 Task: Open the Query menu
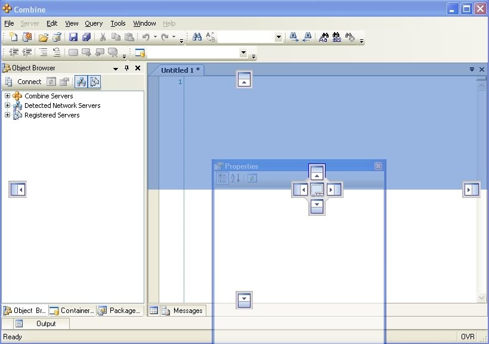click(x=94, y=23)
